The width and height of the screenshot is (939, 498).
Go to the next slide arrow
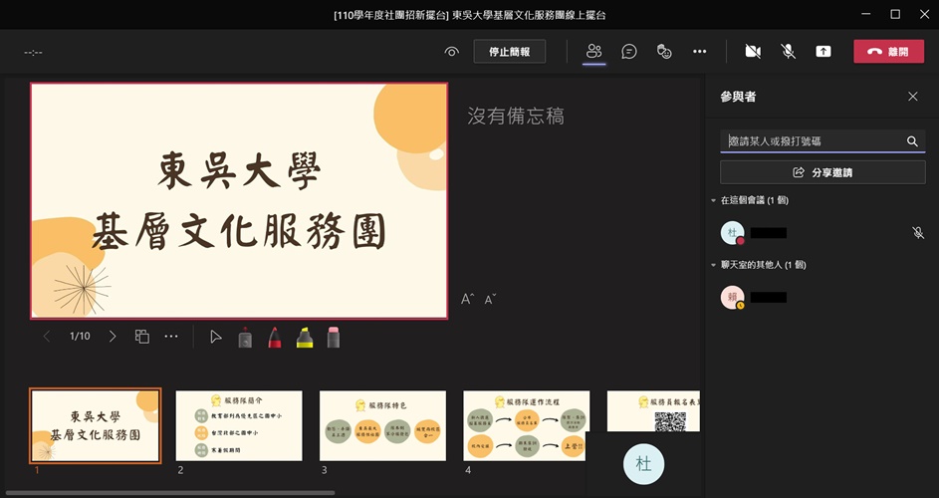[113, 337]
